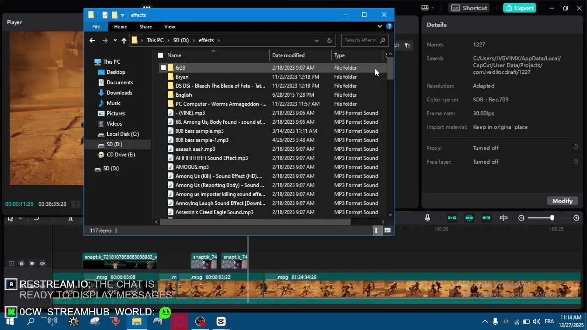Toggle the linkage icon in timeline toolbar
The image size is (587, 330).
click(x=487, y=218)
